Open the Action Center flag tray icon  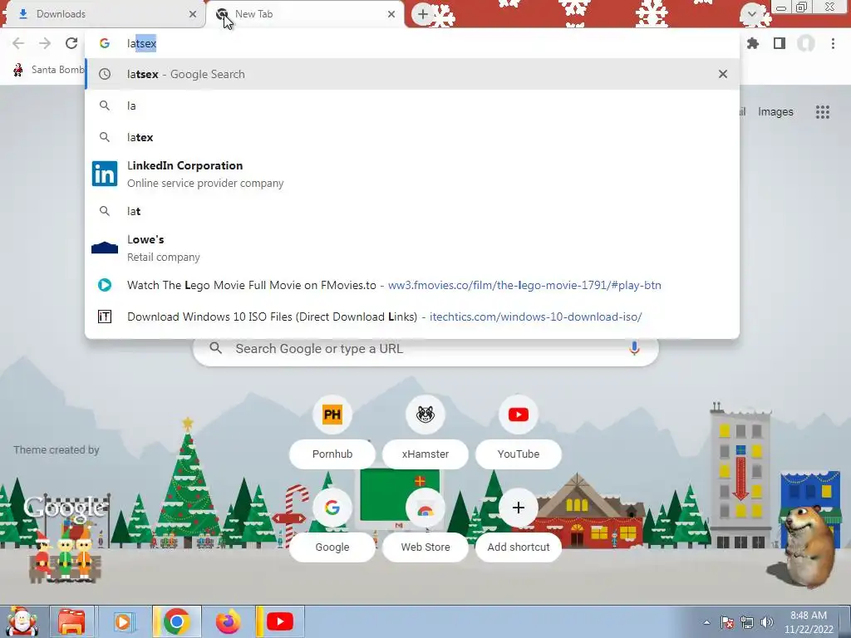727,623
